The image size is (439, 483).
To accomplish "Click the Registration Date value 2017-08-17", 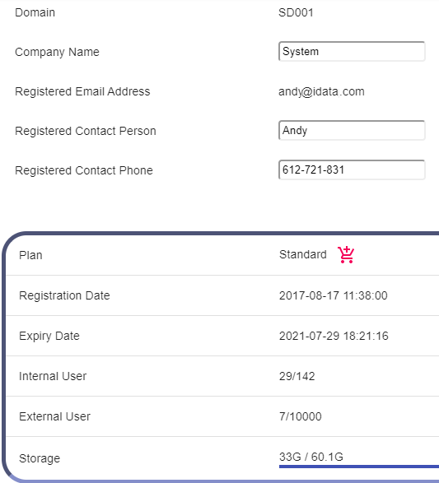I will (x=334, y=295).
